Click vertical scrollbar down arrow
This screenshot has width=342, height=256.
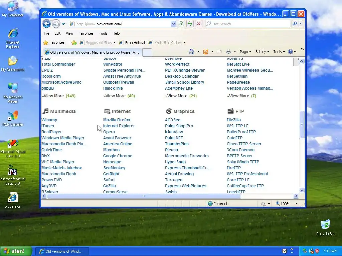point(302,190)
